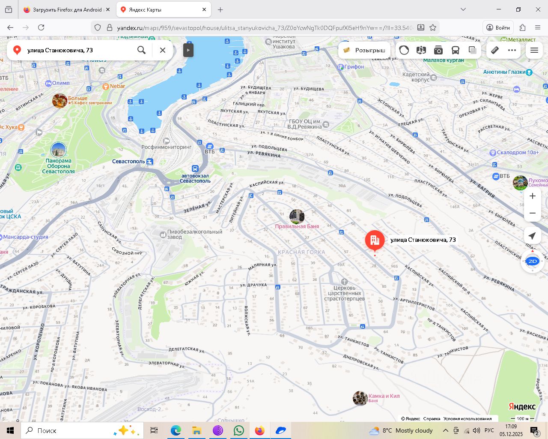Open the Nebar place marker
This screenshot has height=439, width=548.
pyautogui.click(x=106, y=86)
